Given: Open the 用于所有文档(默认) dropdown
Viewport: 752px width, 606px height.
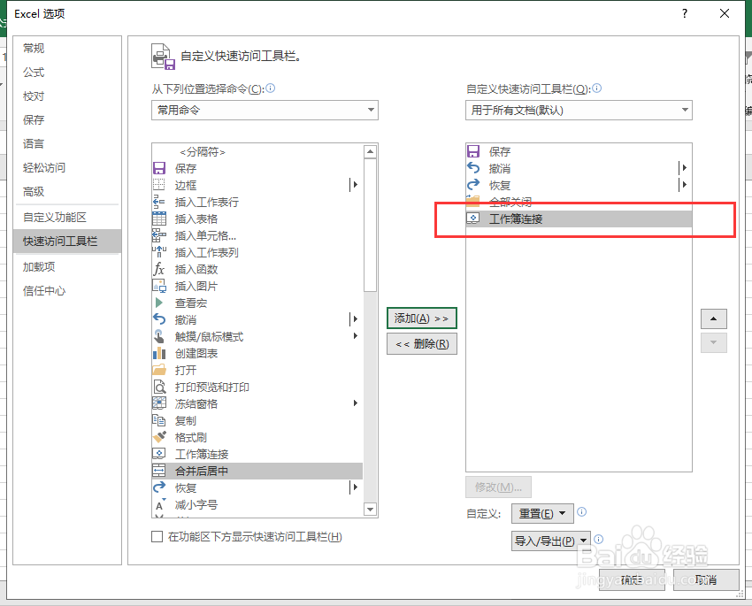Looking at the screenshot, I should tap(579, 110).
